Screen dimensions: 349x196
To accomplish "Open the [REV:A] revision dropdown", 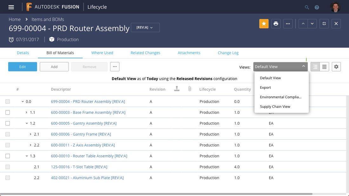I will click(145, 27).
